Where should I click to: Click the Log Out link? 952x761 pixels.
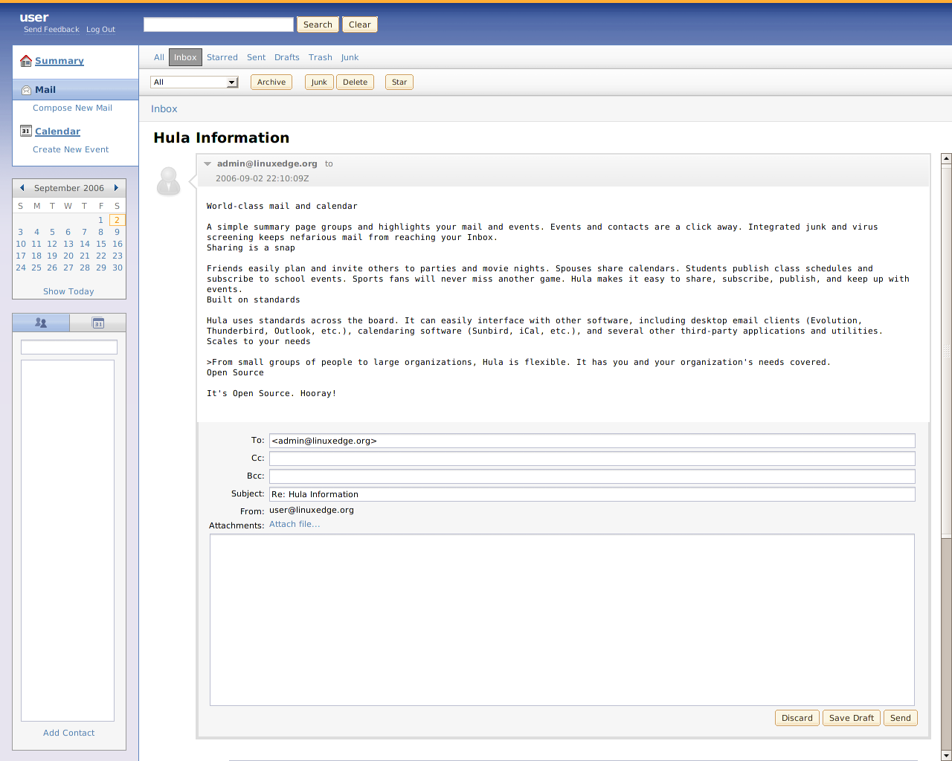(x=100, y=30)
